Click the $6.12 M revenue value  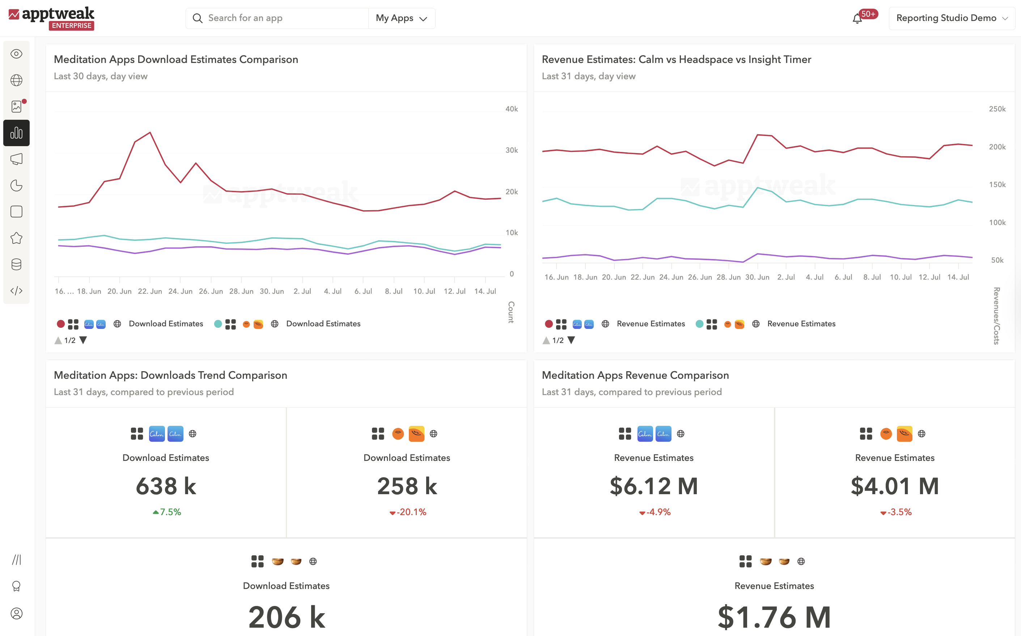click(x=654, y=486)
